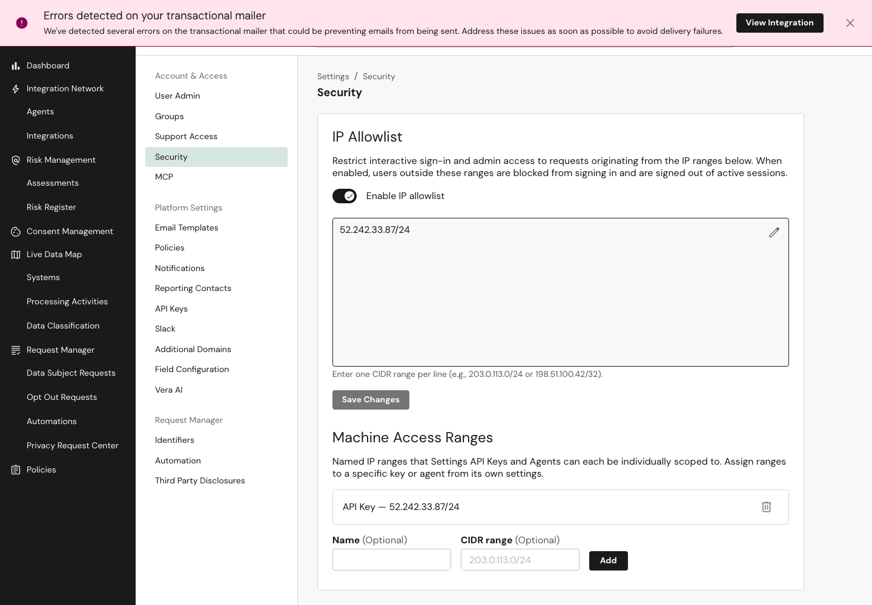
Task: Click the Integration Network lightning icon
Action: point(16,89)
